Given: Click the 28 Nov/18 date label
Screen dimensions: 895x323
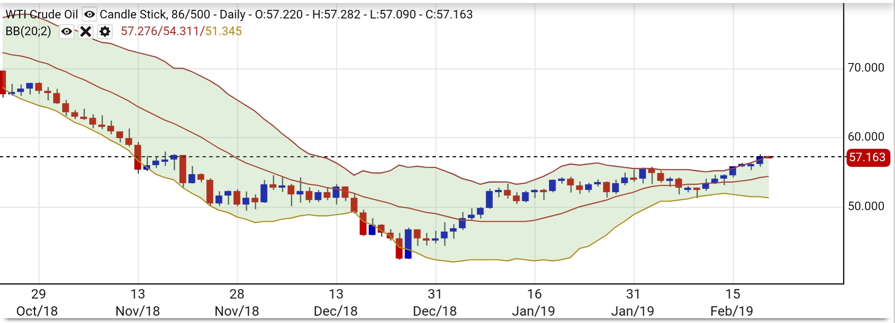Looking at the screenshot, I should click(x=237, y=302).
